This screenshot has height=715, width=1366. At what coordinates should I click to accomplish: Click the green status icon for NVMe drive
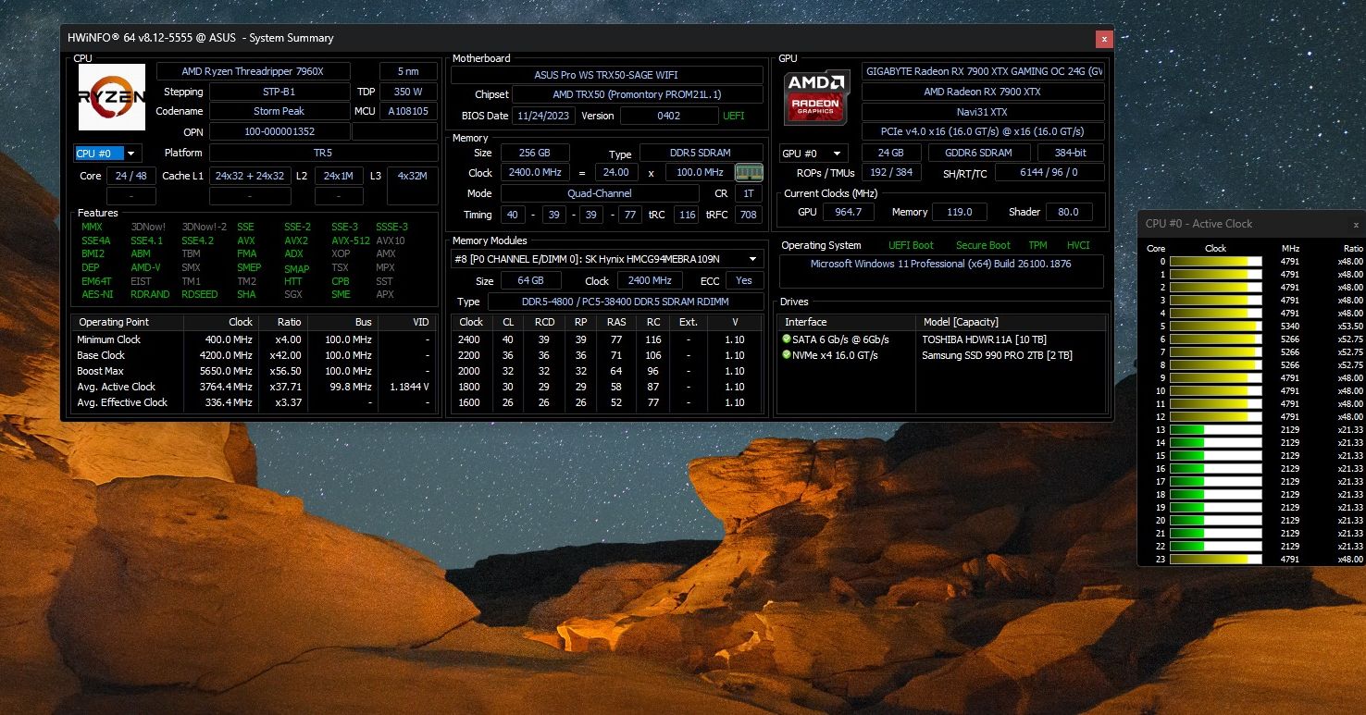[787, 355]
